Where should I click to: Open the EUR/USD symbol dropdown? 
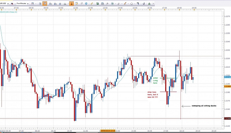[8, 4]
